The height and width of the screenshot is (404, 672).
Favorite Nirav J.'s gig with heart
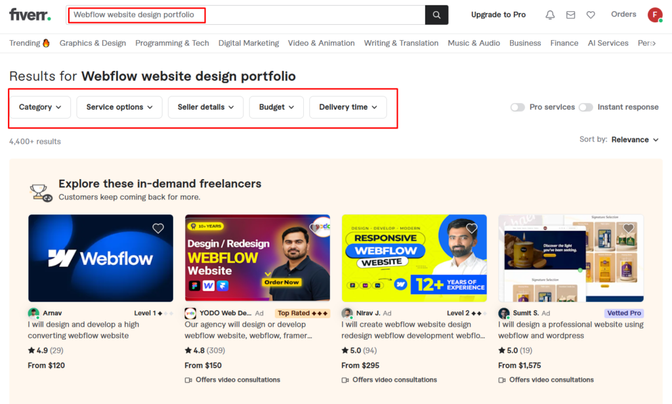(471, 228)
